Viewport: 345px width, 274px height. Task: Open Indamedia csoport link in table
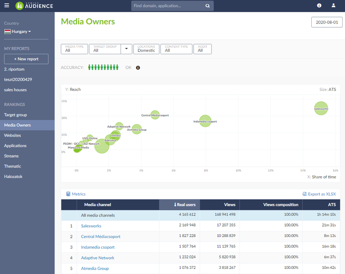point(97,247)
